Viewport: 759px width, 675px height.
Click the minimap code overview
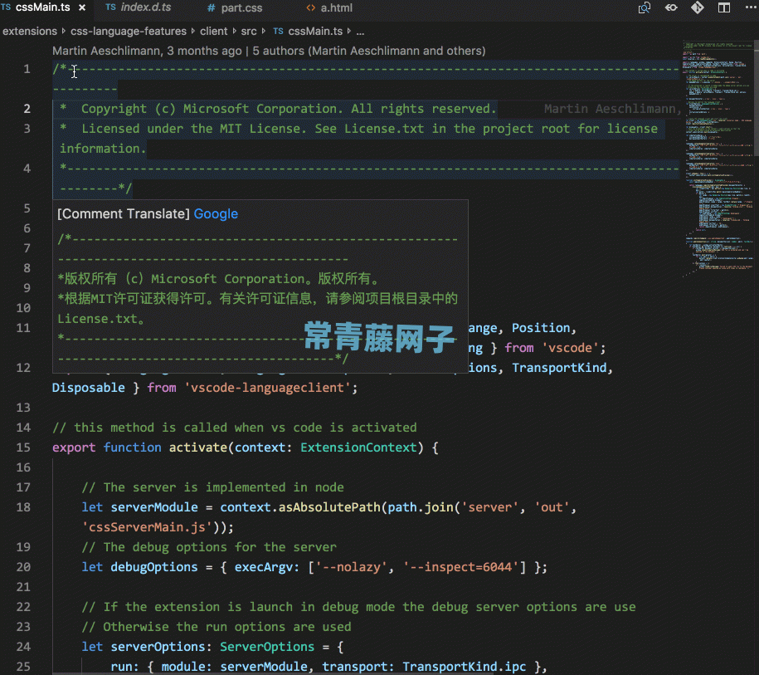[x=717, y=160]
